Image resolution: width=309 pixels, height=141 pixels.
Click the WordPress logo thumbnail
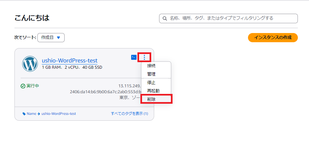pyautogui.click(x=30, y=64)
